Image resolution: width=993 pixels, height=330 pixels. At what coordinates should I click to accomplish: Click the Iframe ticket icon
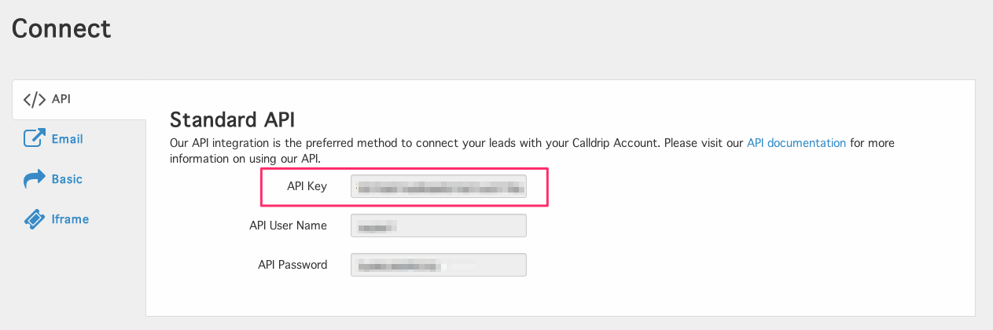tap(35, 219)
